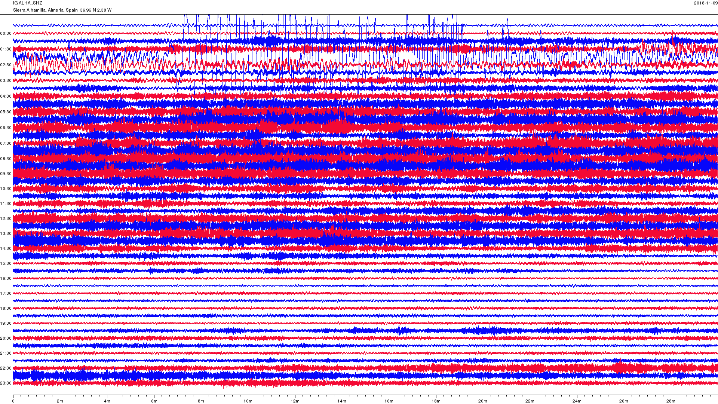Select the 07:30 time label
The height and width of the screenshot is (404, 718).
click(x=6, y=144)
